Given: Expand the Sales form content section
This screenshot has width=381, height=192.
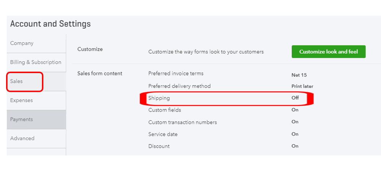Looking at the screenshot, I should pyautogui.click(x=100, y=74).
